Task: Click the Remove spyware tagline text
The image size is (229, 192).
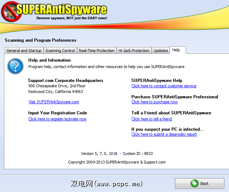Action: pyautogui.click(x=72, y=18)
